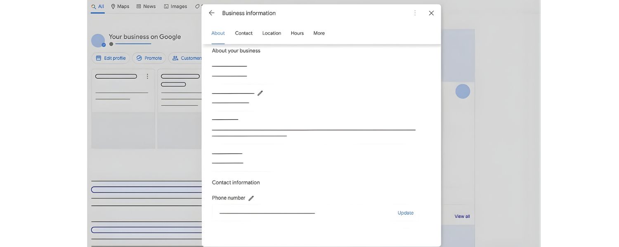Viewport: 619px width, 247px height.
Task: Open the overflow menu in Business information header
Action: pos(415,13)
